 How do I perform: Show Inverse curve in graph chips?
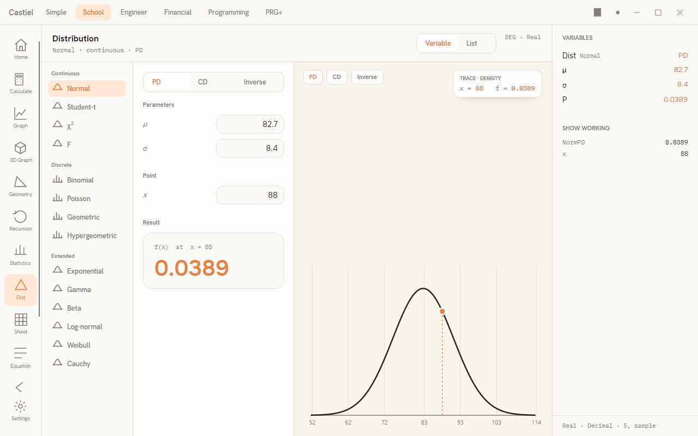(367, 77)
